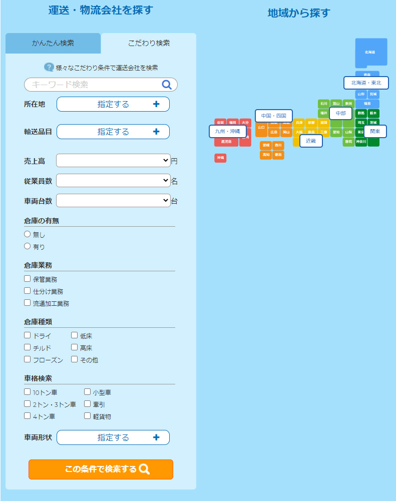Check the 流通加工業務 checkbox
Screen dimensions: 396x501
pyautogui.click(x=27, y=303)
